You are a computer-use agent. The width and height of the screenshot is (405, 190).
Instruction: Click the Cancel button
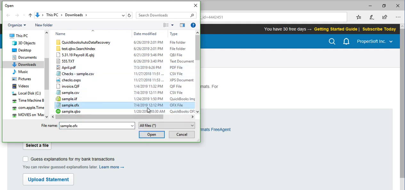[x=182, y=135]
